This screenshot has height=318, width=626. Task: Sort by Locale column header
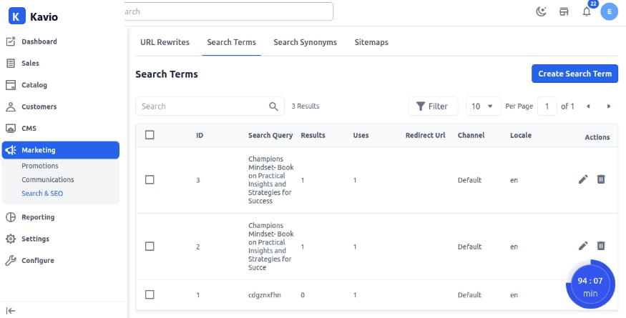click(x=521, y=135)
